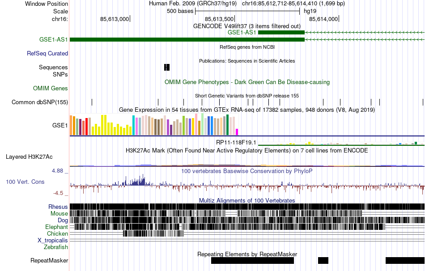Open the RP11-118F19.1 expression bar chart
The width and height of the screenshot is (425, 271).
click(x=341, y=143)
